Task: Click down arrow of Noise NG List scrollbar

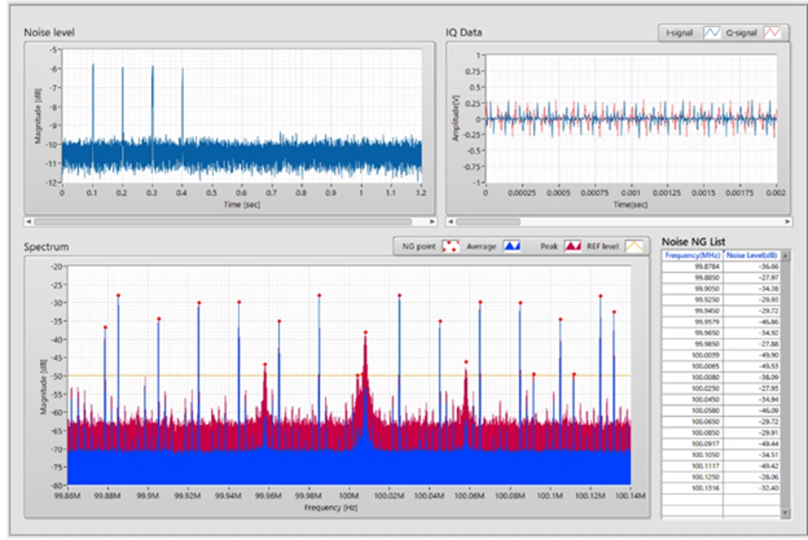Action: [x=785, y=513]
